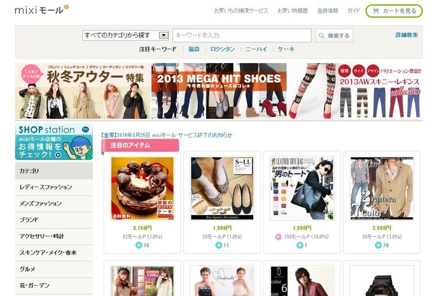Open the 2 Pattern 7 Color jacket image

(x=382, y=189)
